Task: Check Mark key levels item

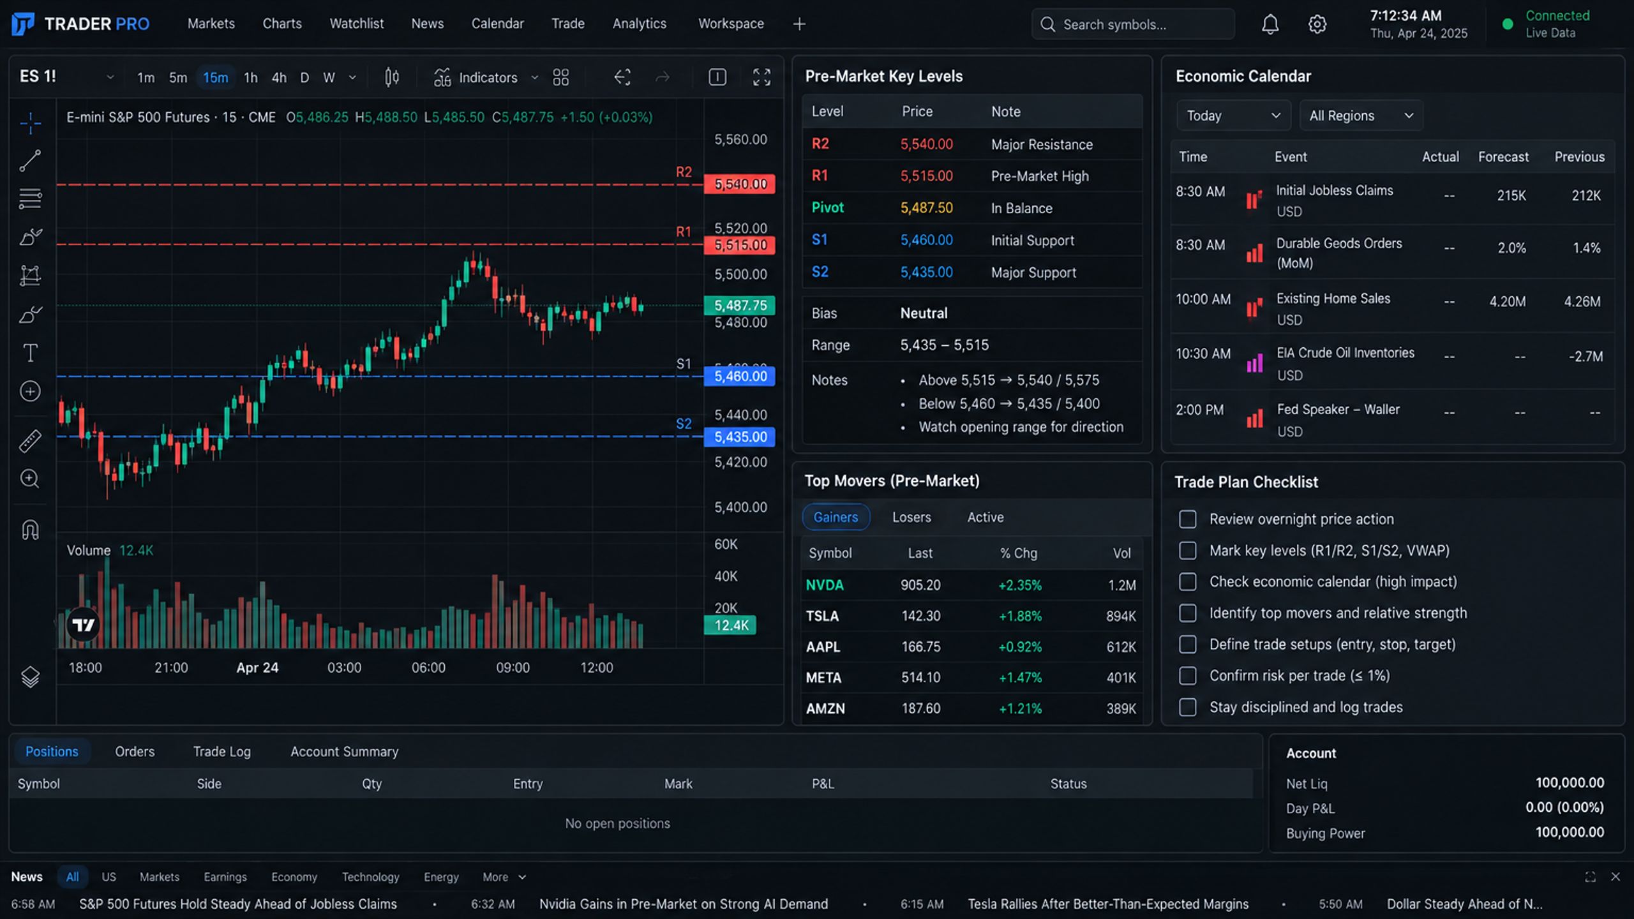Action: coord(1188,550)
